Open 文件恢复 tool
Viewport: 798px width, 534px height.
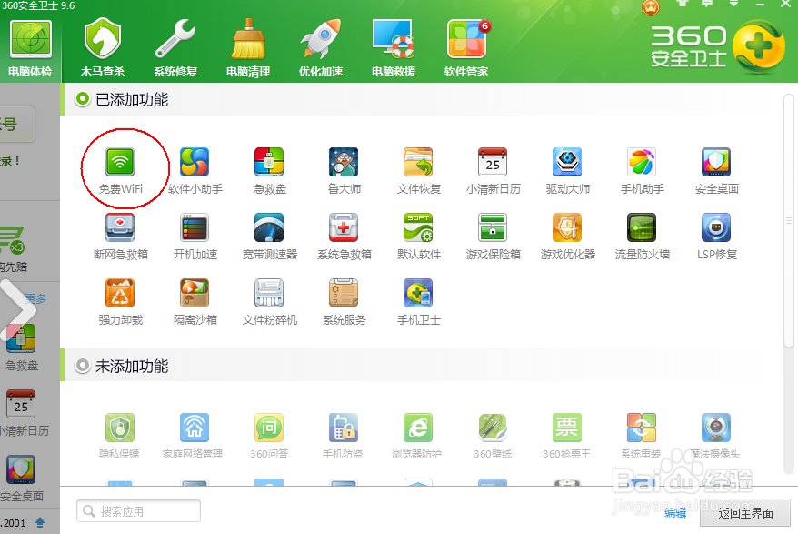coord(418,171)
